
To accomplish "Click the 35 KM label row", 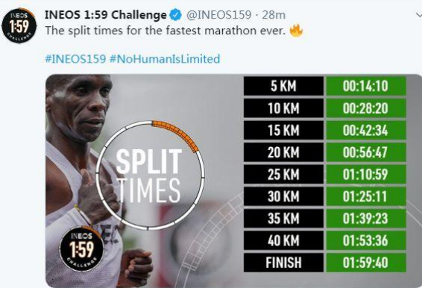I will pos(283,219).
